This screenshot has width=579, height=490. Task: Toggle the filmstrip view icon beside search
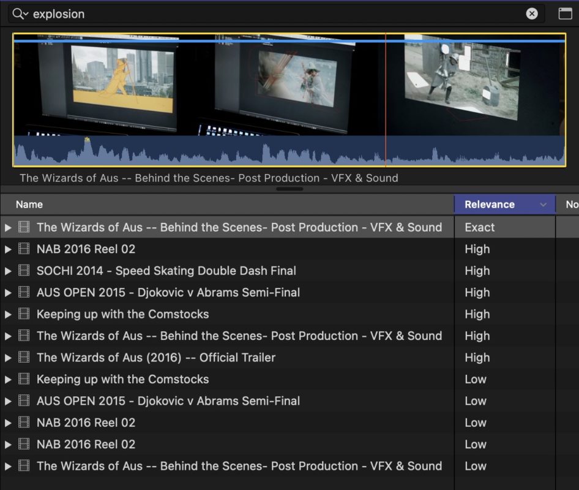click(x=565, y=13)
